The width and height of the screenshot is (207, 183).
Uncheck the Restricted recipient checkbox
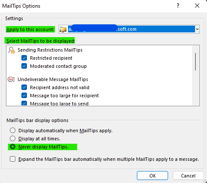pos(24,58)
